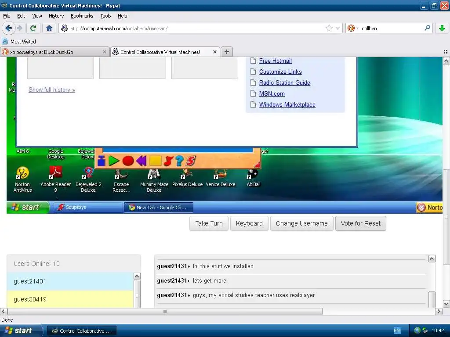This screenshot has width=450, height=337.
Task: Click the page horizontal scrollbar thumb
Action: pos(165,312)
